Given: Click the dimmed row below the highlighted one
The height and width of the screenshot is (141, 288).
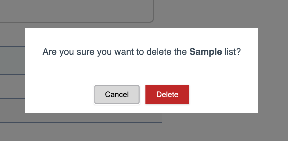Looking at the screenshot, I should pos(13,87).
